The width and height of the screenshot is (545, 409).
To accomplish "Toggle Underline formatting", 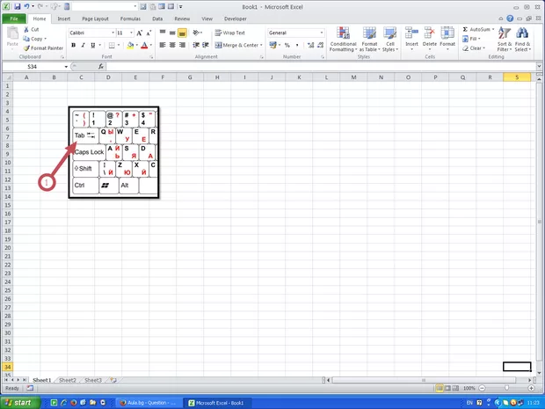I will pyautogui.click(x=95, y=45).
